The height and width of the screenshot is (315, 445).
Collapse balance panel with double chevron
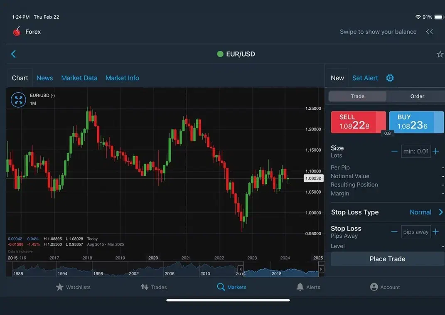click(x=429, y=32)
